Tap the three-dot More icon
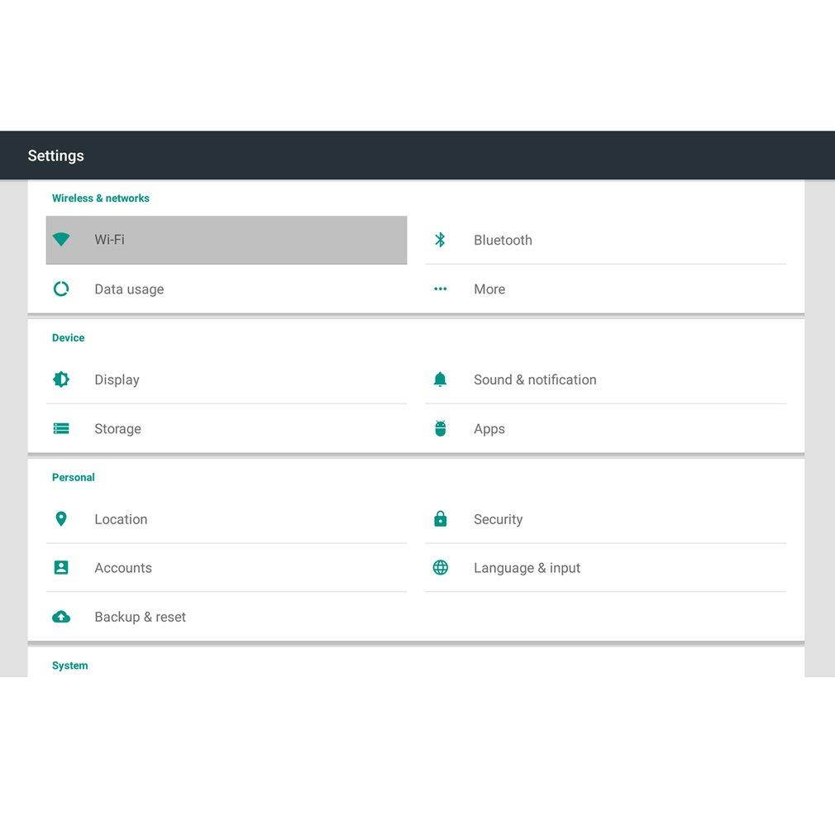835x835 pixels. [x=440, y=289]
